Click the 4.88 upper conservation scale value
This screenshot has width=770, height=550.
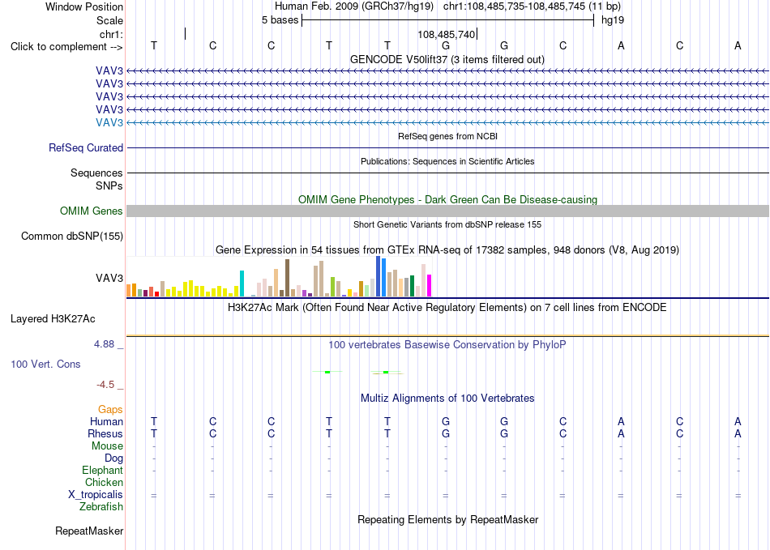[104, 344]
